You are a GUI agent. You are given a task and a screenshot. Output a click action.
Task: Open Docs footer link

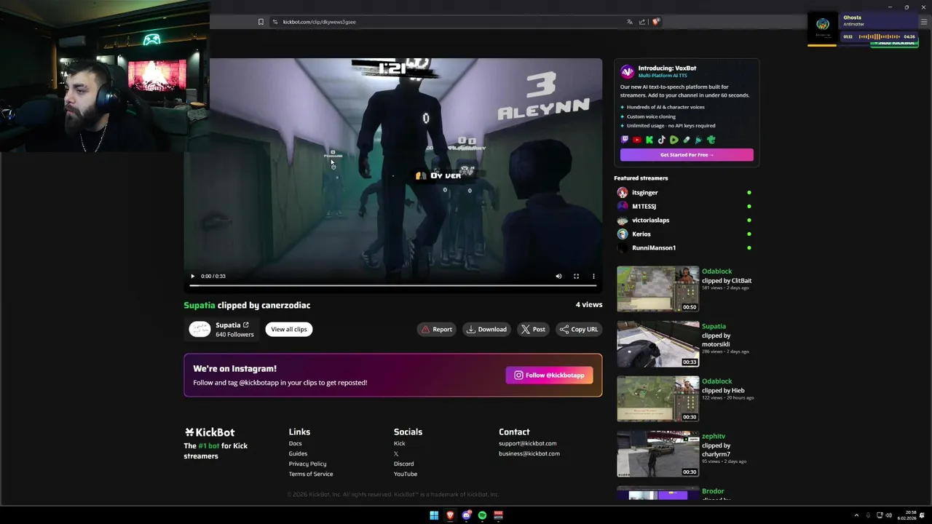(295, 444)
